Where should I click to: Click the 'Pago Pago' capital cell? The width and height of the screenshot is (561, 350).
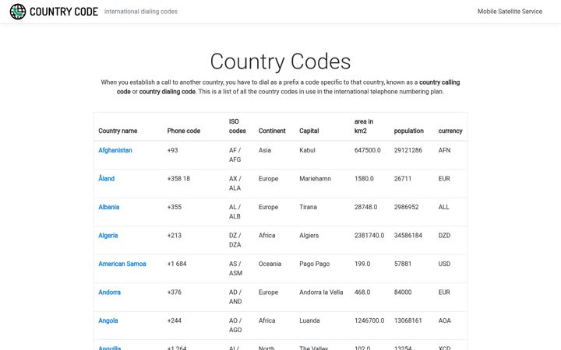point(315,264)
